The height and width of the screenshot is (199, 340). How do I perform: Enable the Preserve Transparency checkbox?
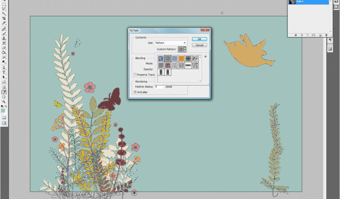pos(135,75)
